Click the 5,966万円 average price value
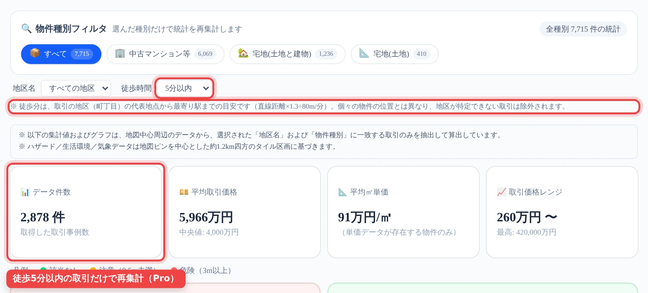 click(206, 217)
